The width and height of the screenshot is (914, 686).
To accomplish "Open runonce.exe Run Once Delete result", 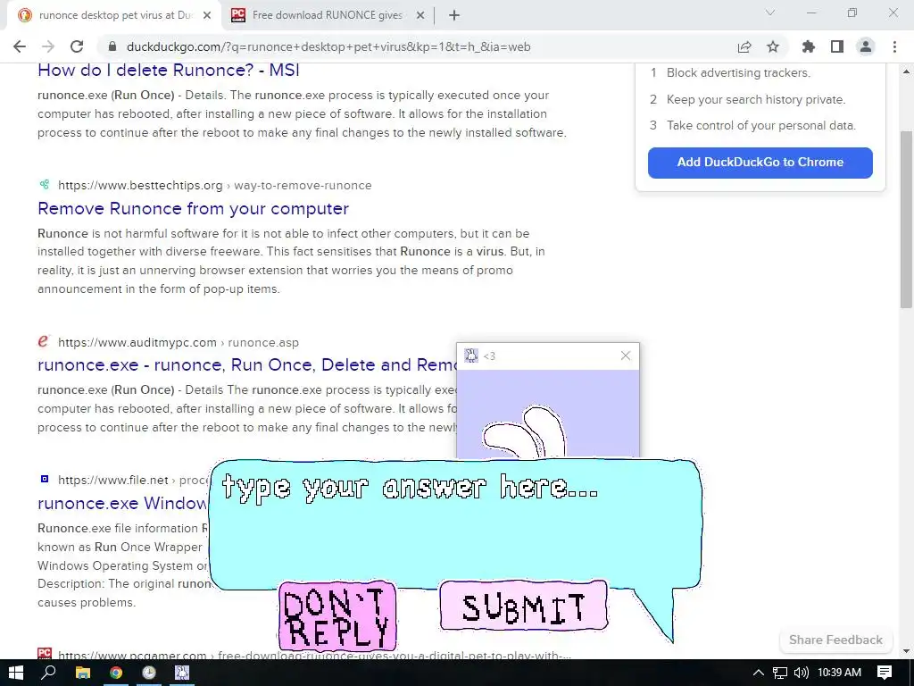I will pyautogui.click(x=247, y=364).
